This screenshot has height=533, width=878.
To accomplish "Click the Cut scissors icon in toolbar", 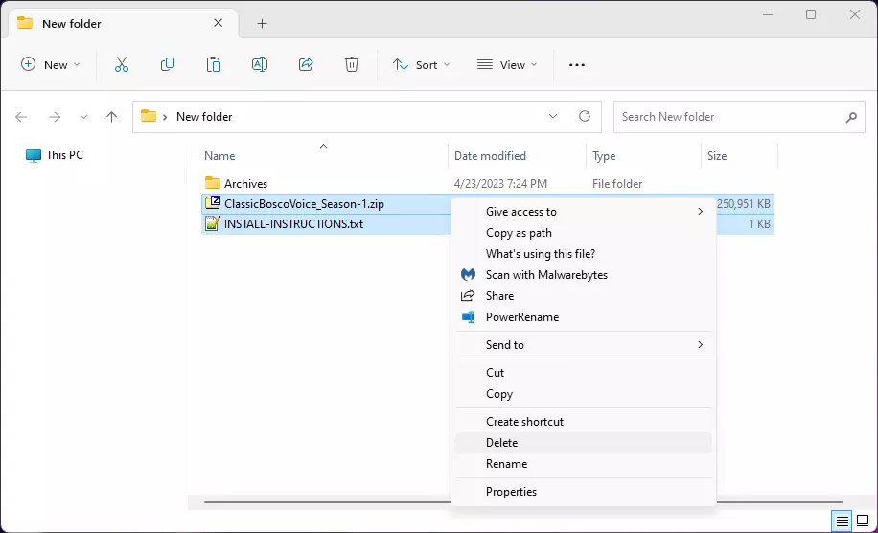I will (x=122, y=64).
